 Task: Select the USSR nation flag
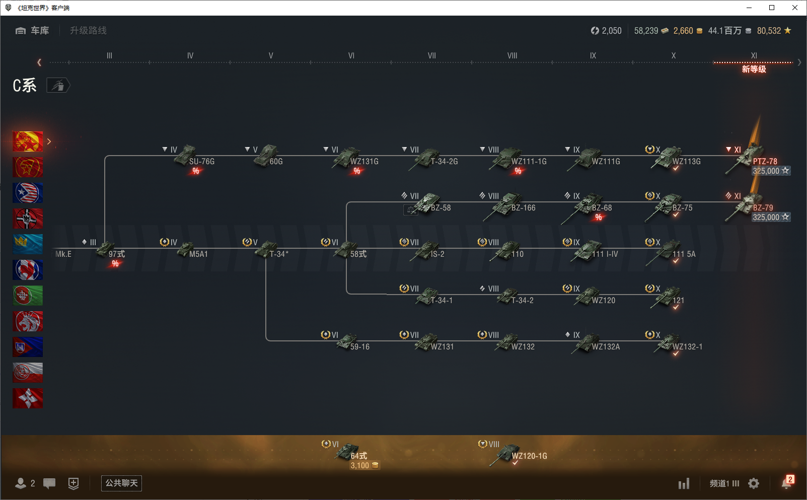pyautogui.click(x=28, y=167)
